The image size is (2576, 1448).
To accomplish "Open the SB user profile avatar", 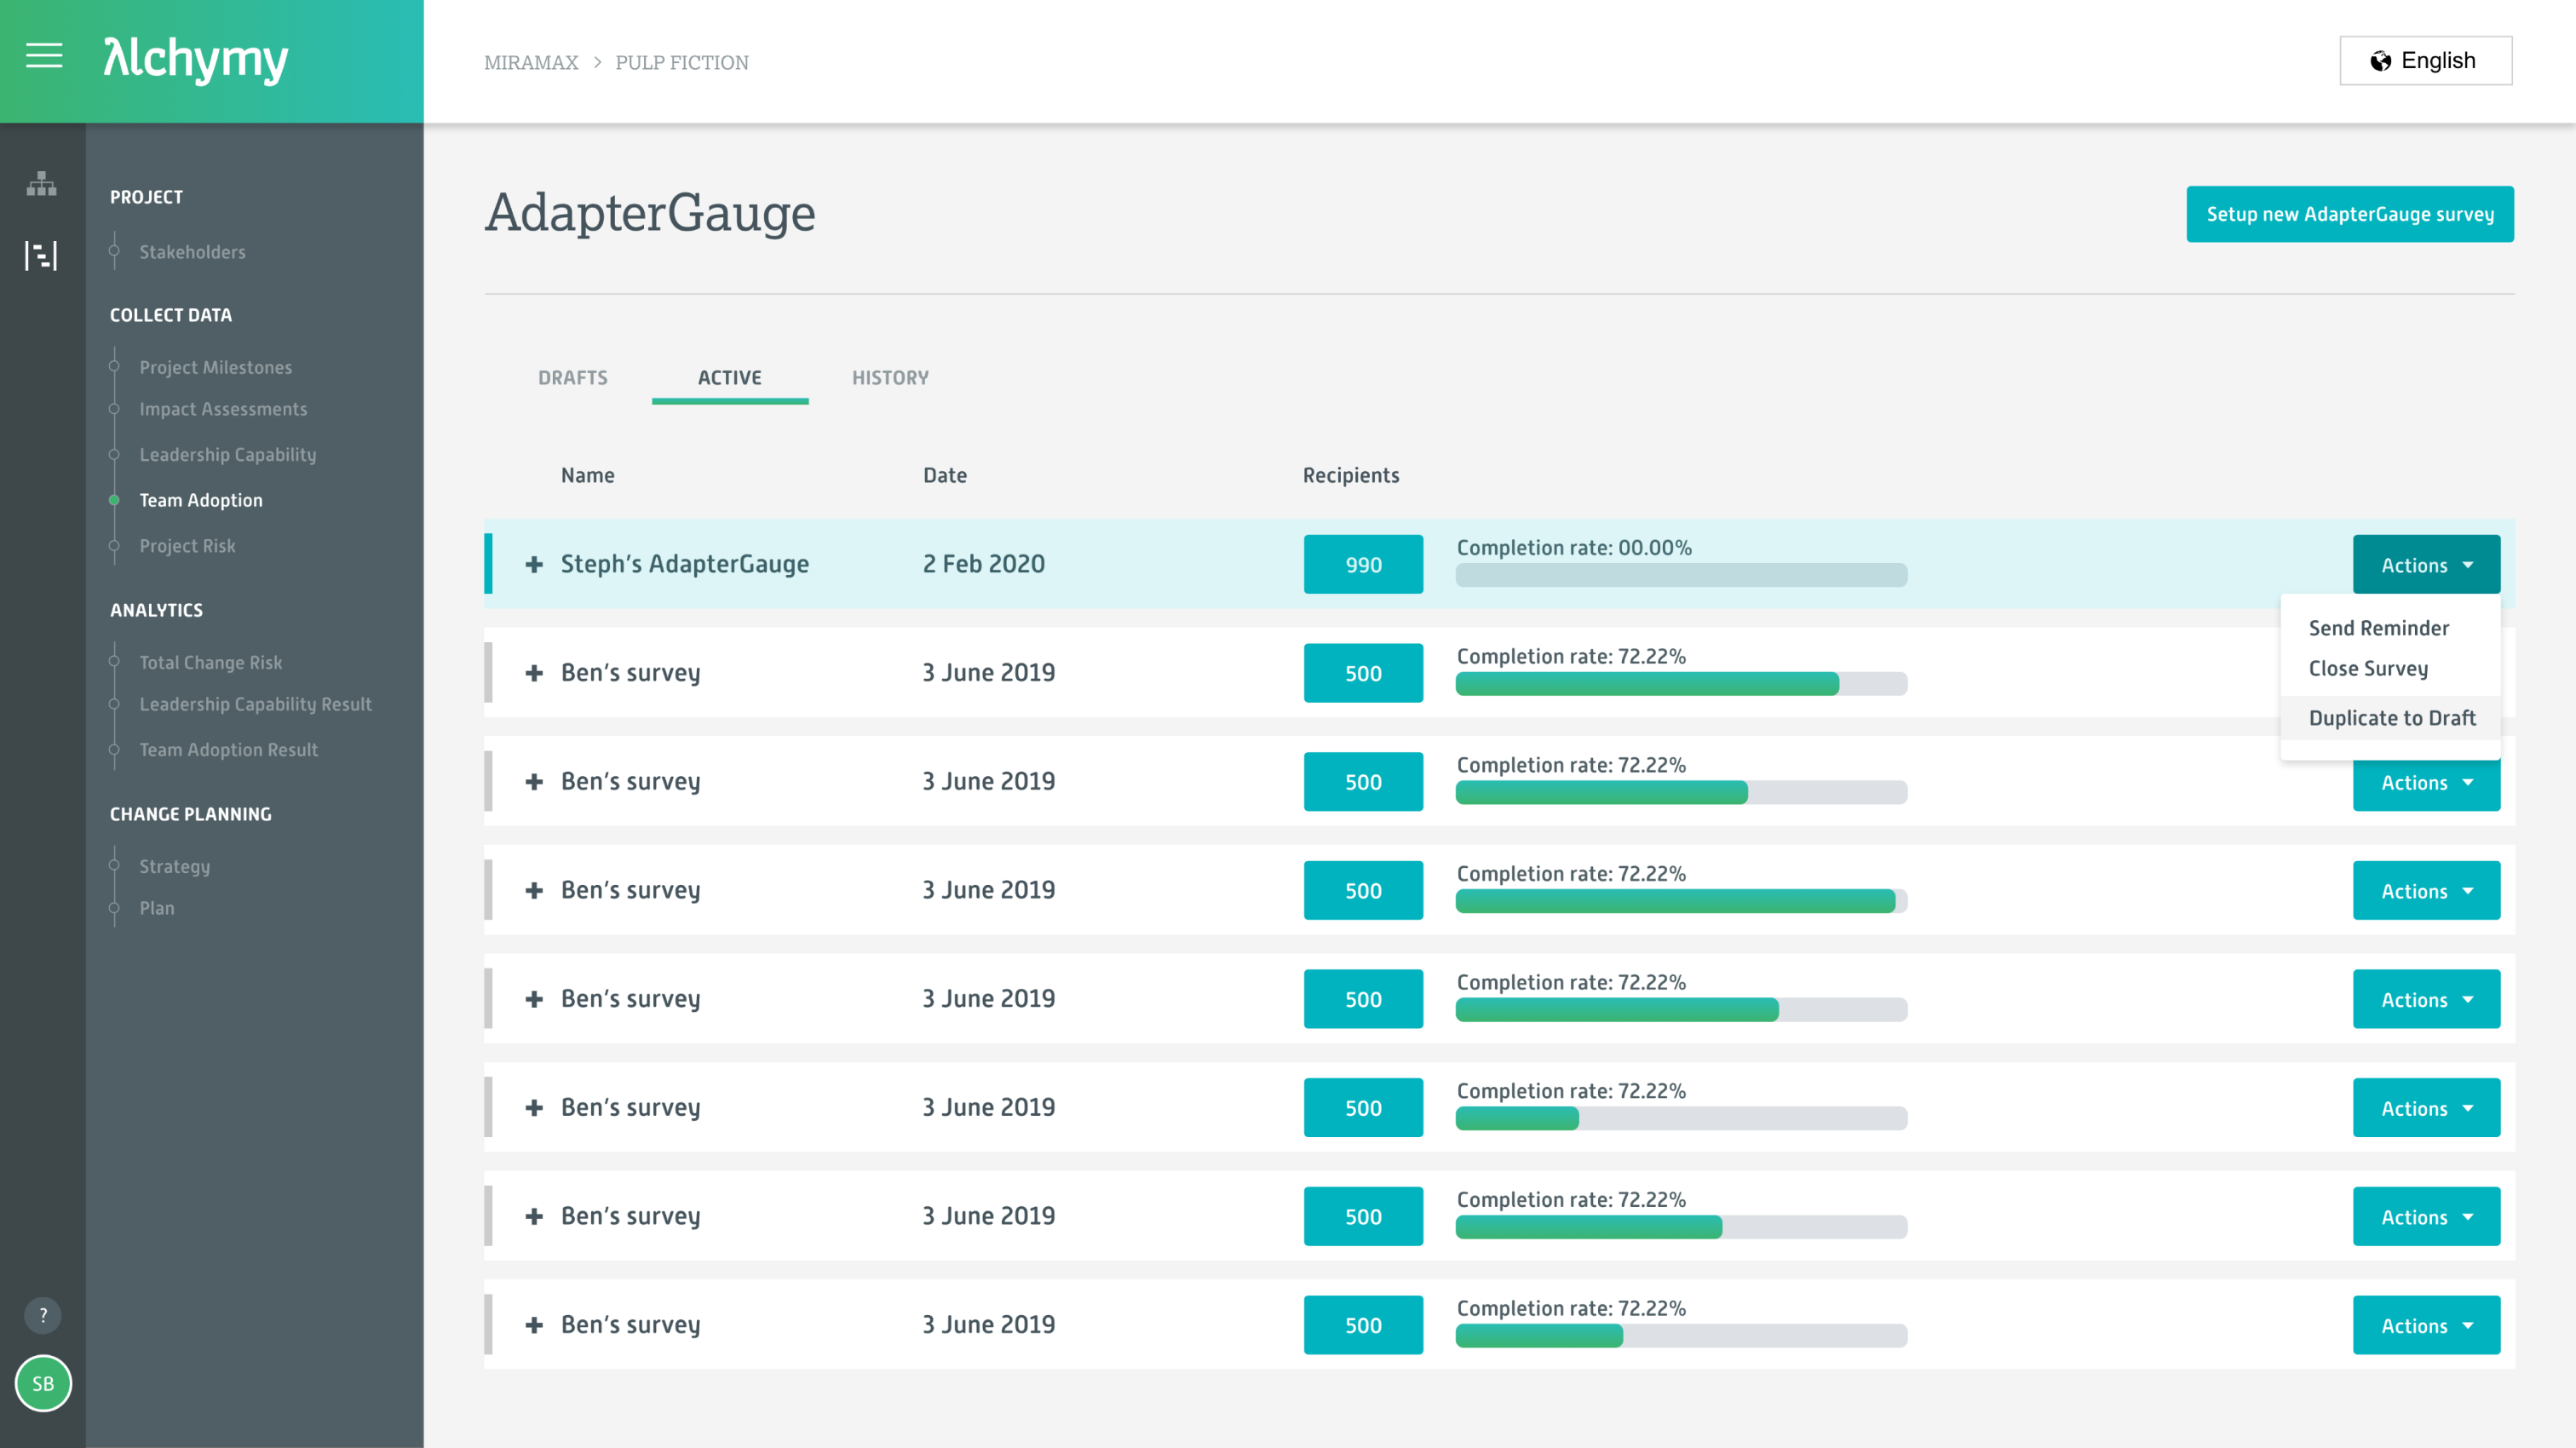I will 42,1384.
